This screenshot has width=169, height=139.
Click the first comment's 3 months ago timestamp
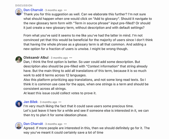click(54, 10)
